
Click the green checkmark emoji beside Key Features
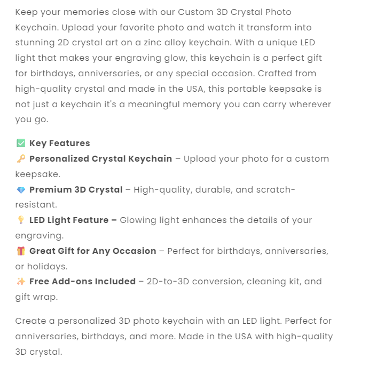21,143
